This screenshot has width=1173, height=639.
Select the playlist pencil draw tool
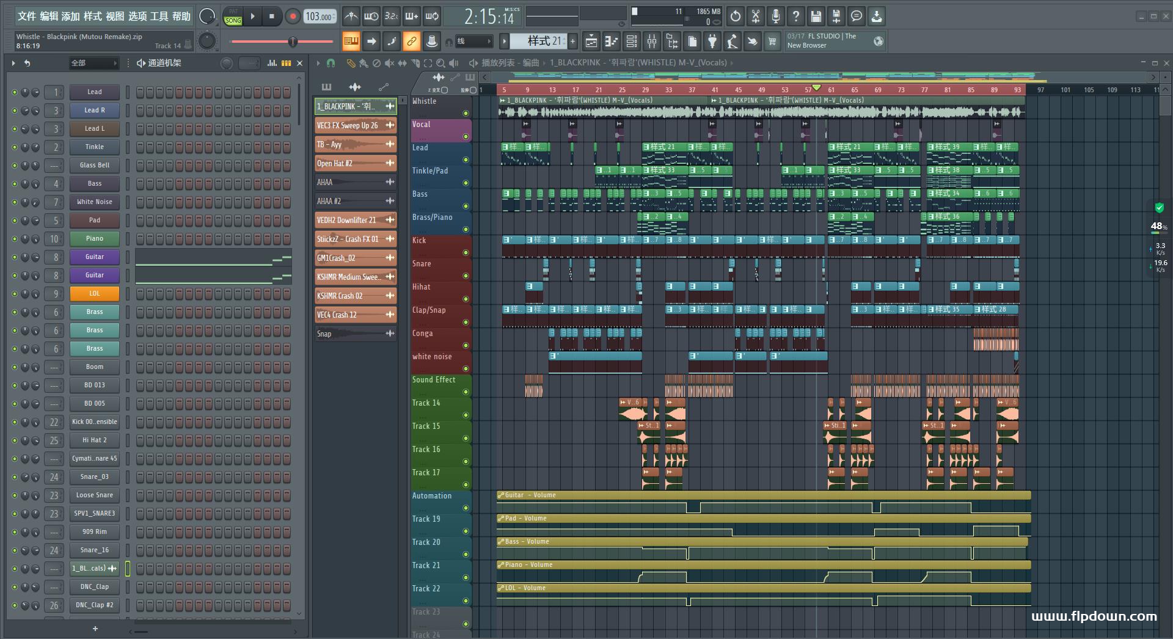coord(351,63)
